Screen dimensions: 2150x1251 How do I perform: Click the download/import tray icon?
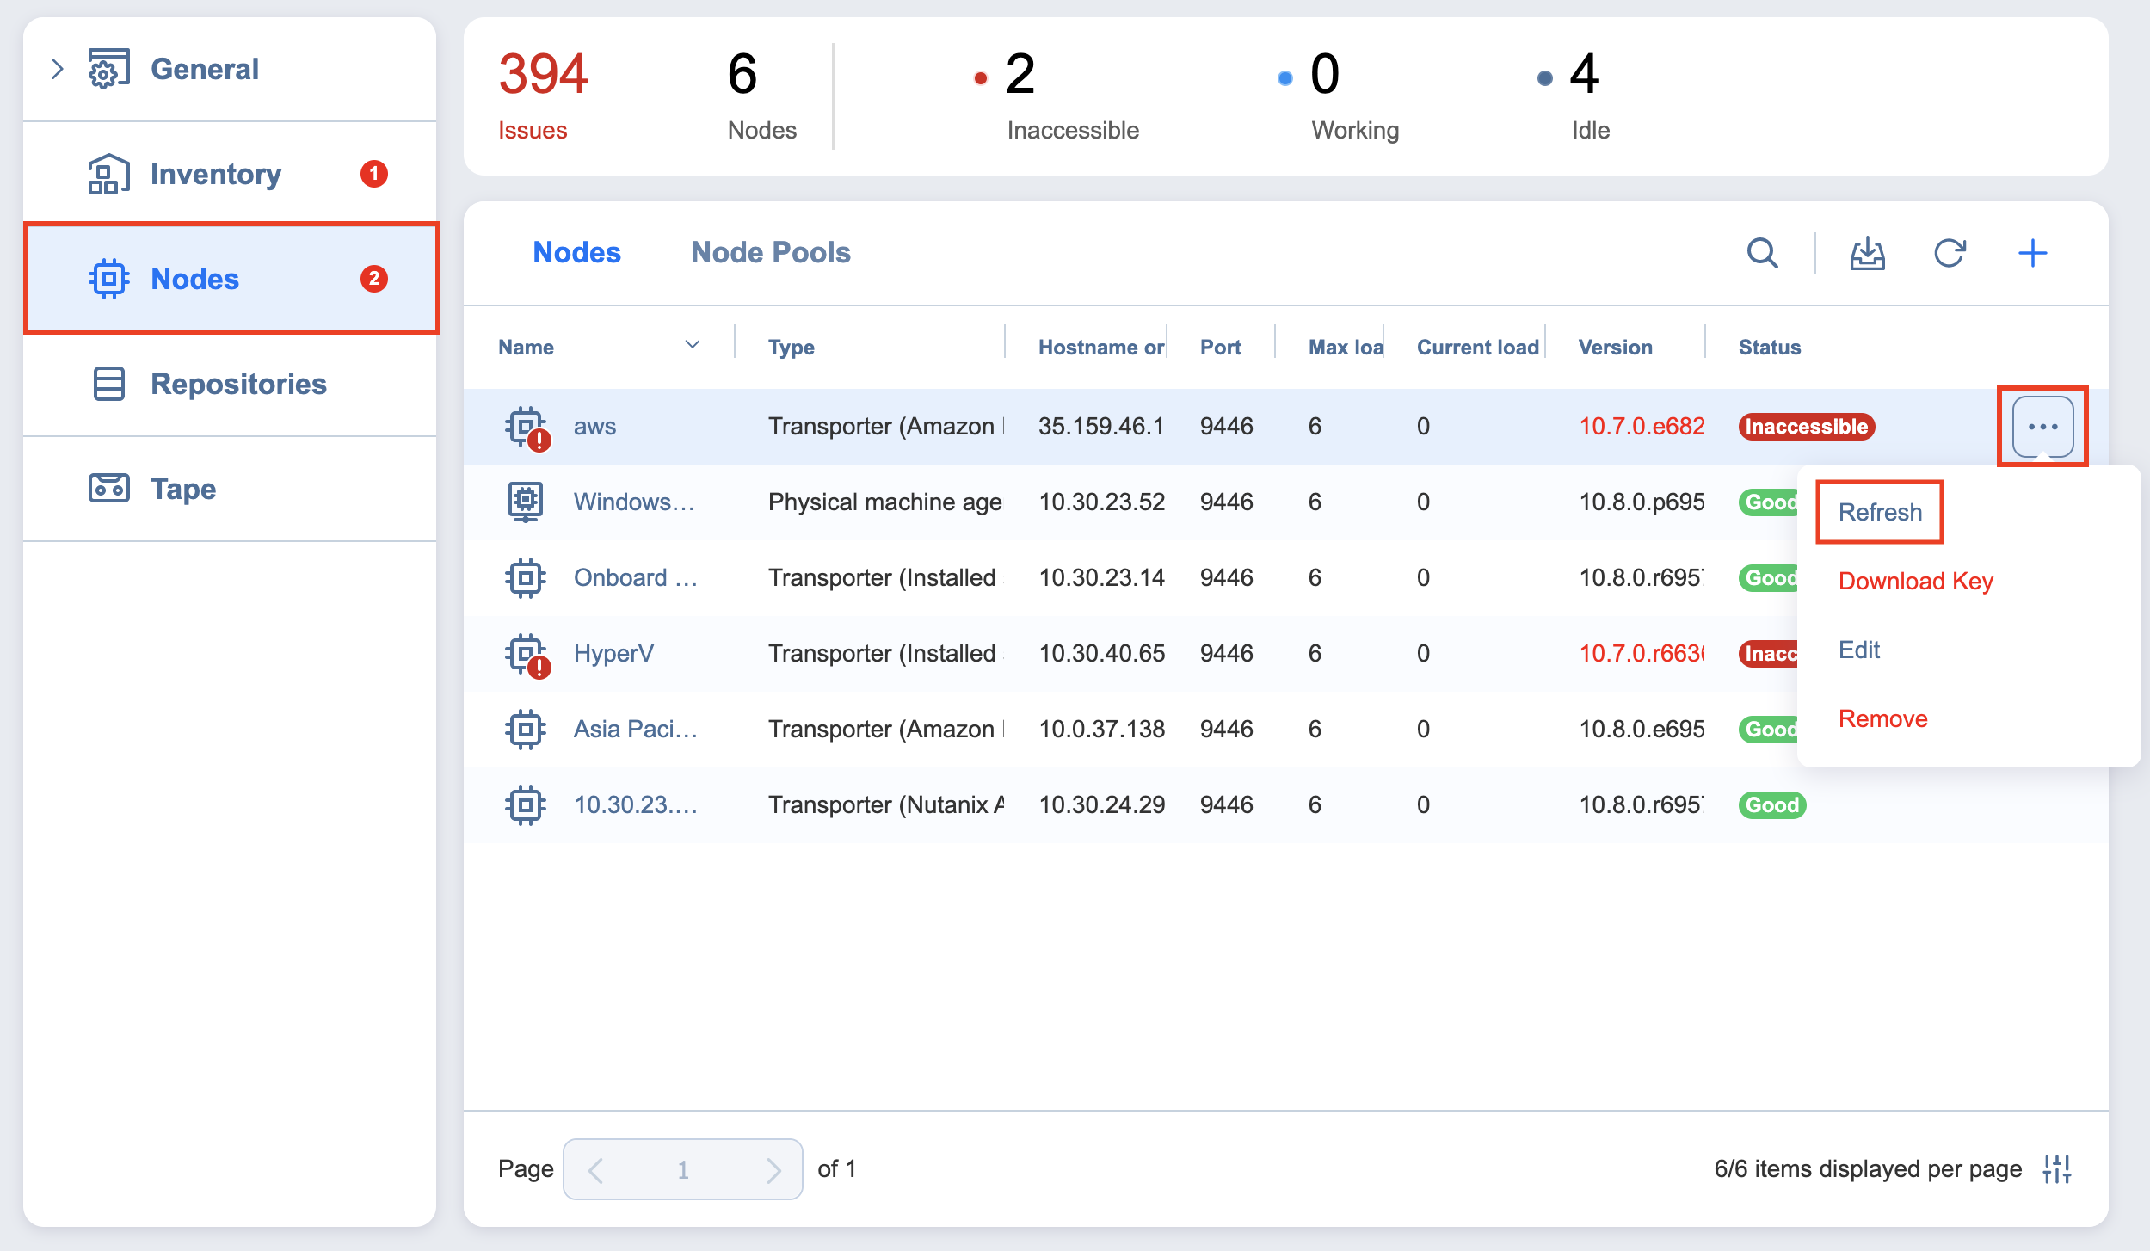1867,253
